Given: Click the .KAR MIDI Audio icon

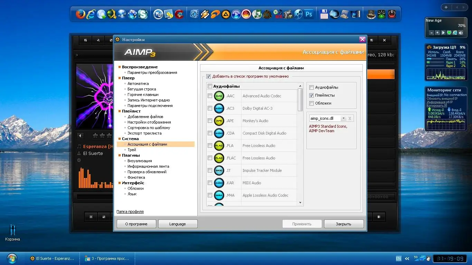Looking at the screenshot, I should coord(219,183).
